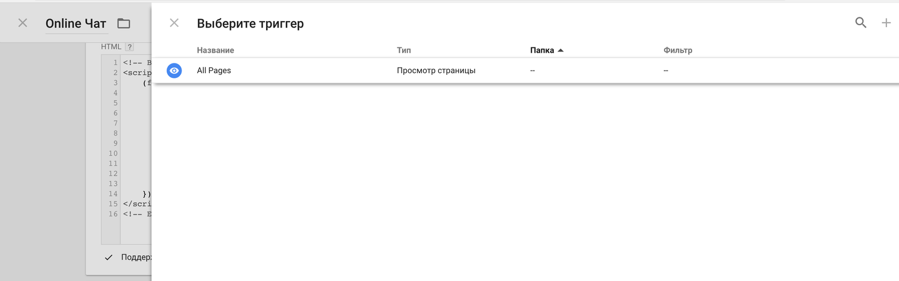
Task: Sort triggers by Название column
Action: (215, 50)
